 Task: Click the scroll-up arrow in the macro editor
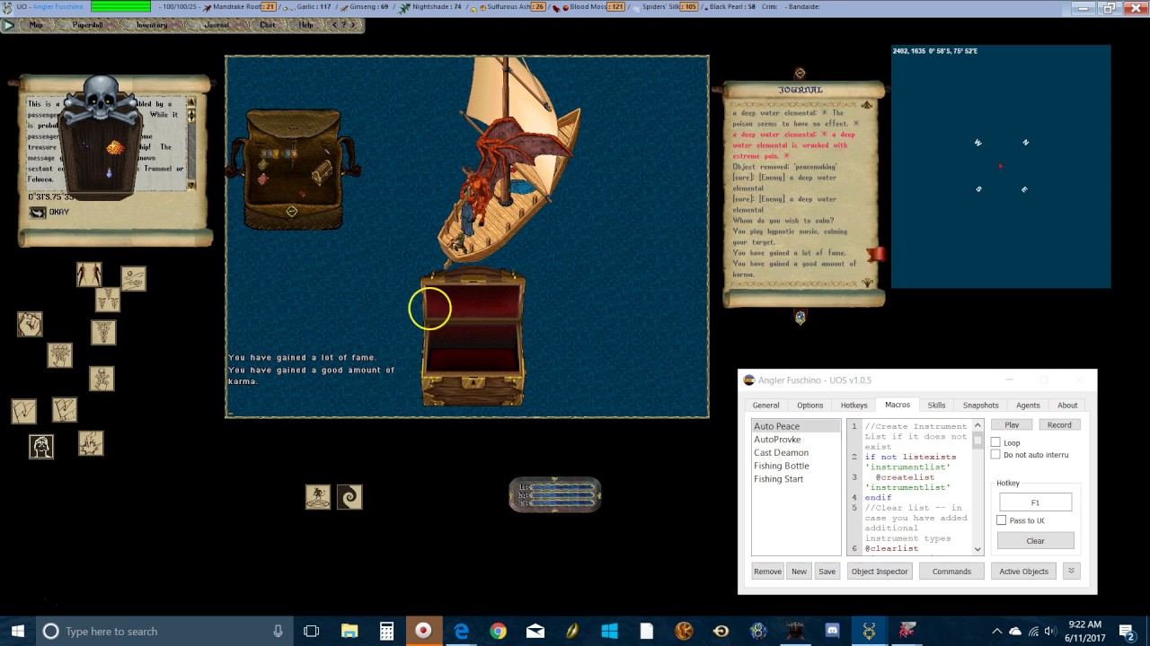(x=977, y=426)
